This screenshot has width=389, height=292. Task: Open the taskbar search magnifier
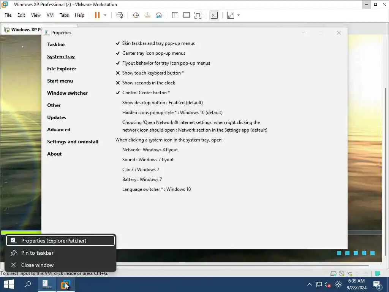coord(28,284)
